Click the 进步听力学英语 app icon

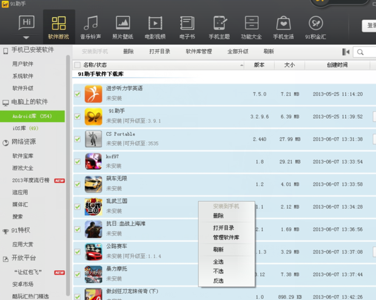click(x=93, y=94)
